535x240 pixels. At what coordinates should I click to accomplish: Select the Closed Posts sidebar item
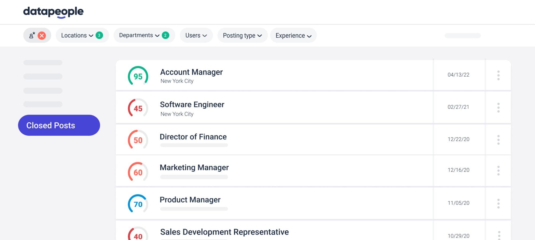59,125
